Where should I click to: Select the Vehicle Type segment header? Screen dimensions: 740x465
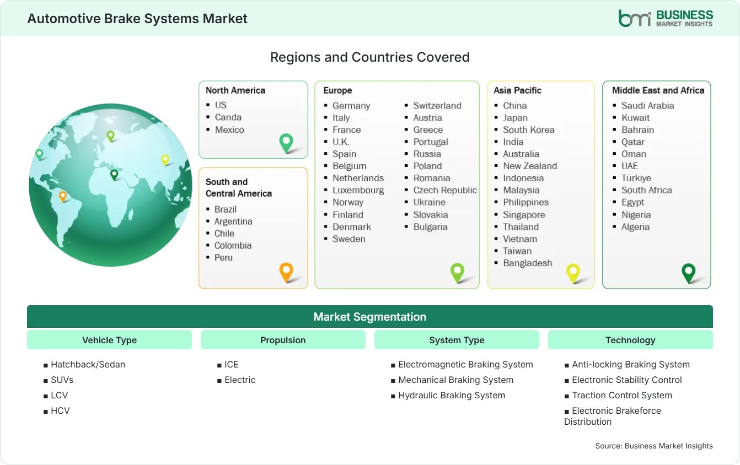click(x=109, y=340)
